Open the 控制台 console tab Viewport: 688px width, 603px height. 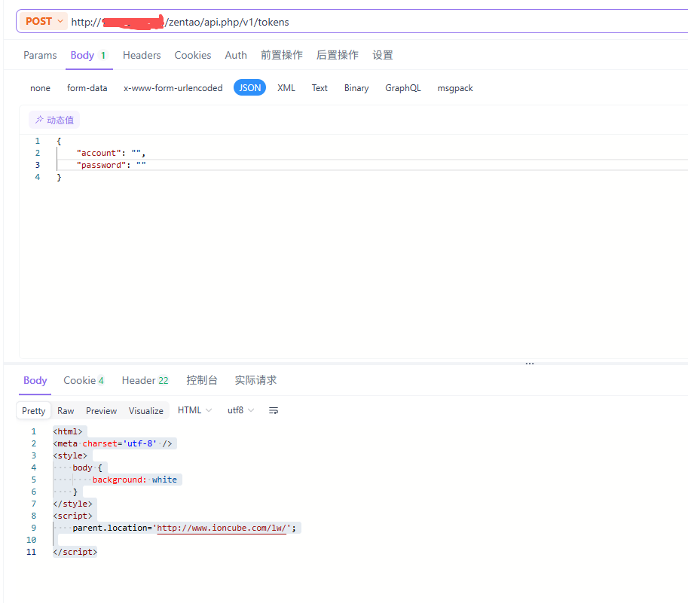202,380
